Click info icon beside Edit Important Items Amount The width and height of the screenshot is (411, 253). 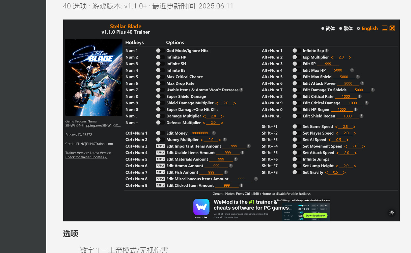[249, 146]
